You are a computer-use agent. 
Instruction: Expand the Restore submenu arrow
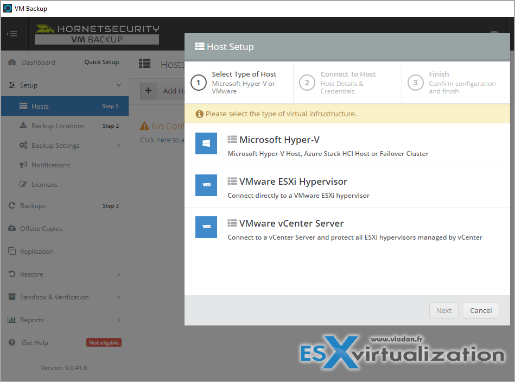pyautogui.click(x=119, y=274)
